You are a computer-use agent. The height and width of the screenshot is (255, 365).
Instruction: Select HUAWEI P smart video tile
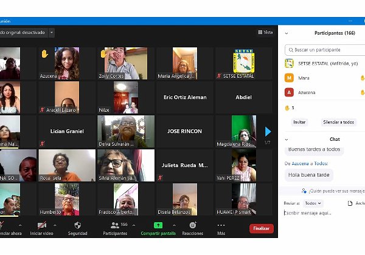244,200
